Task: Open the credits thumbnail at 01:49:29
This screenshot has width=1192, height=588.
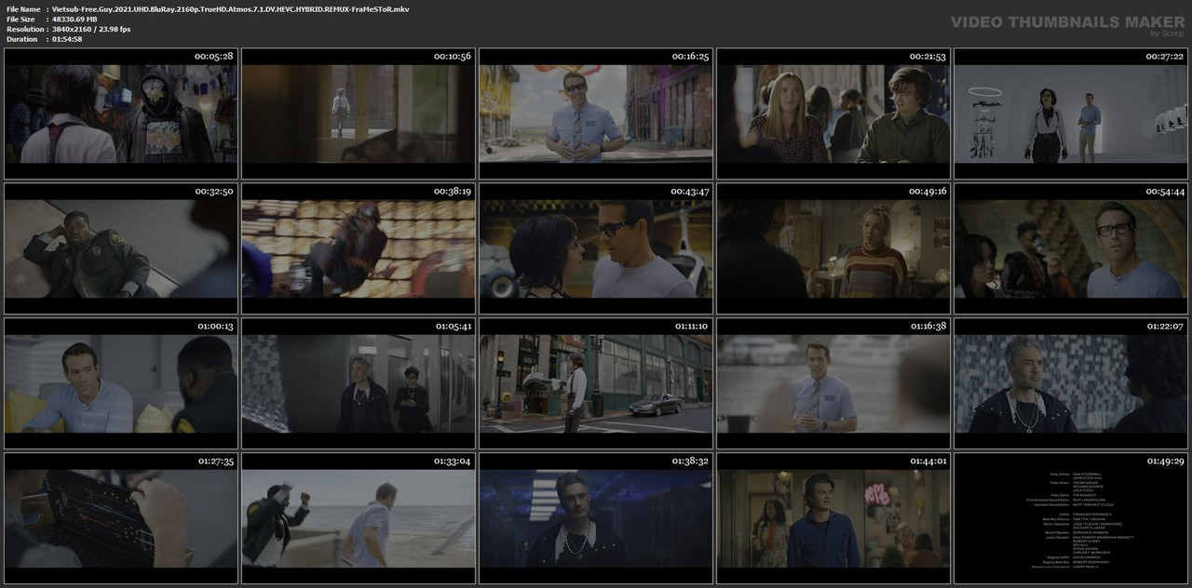Action: coord(1071,518)
